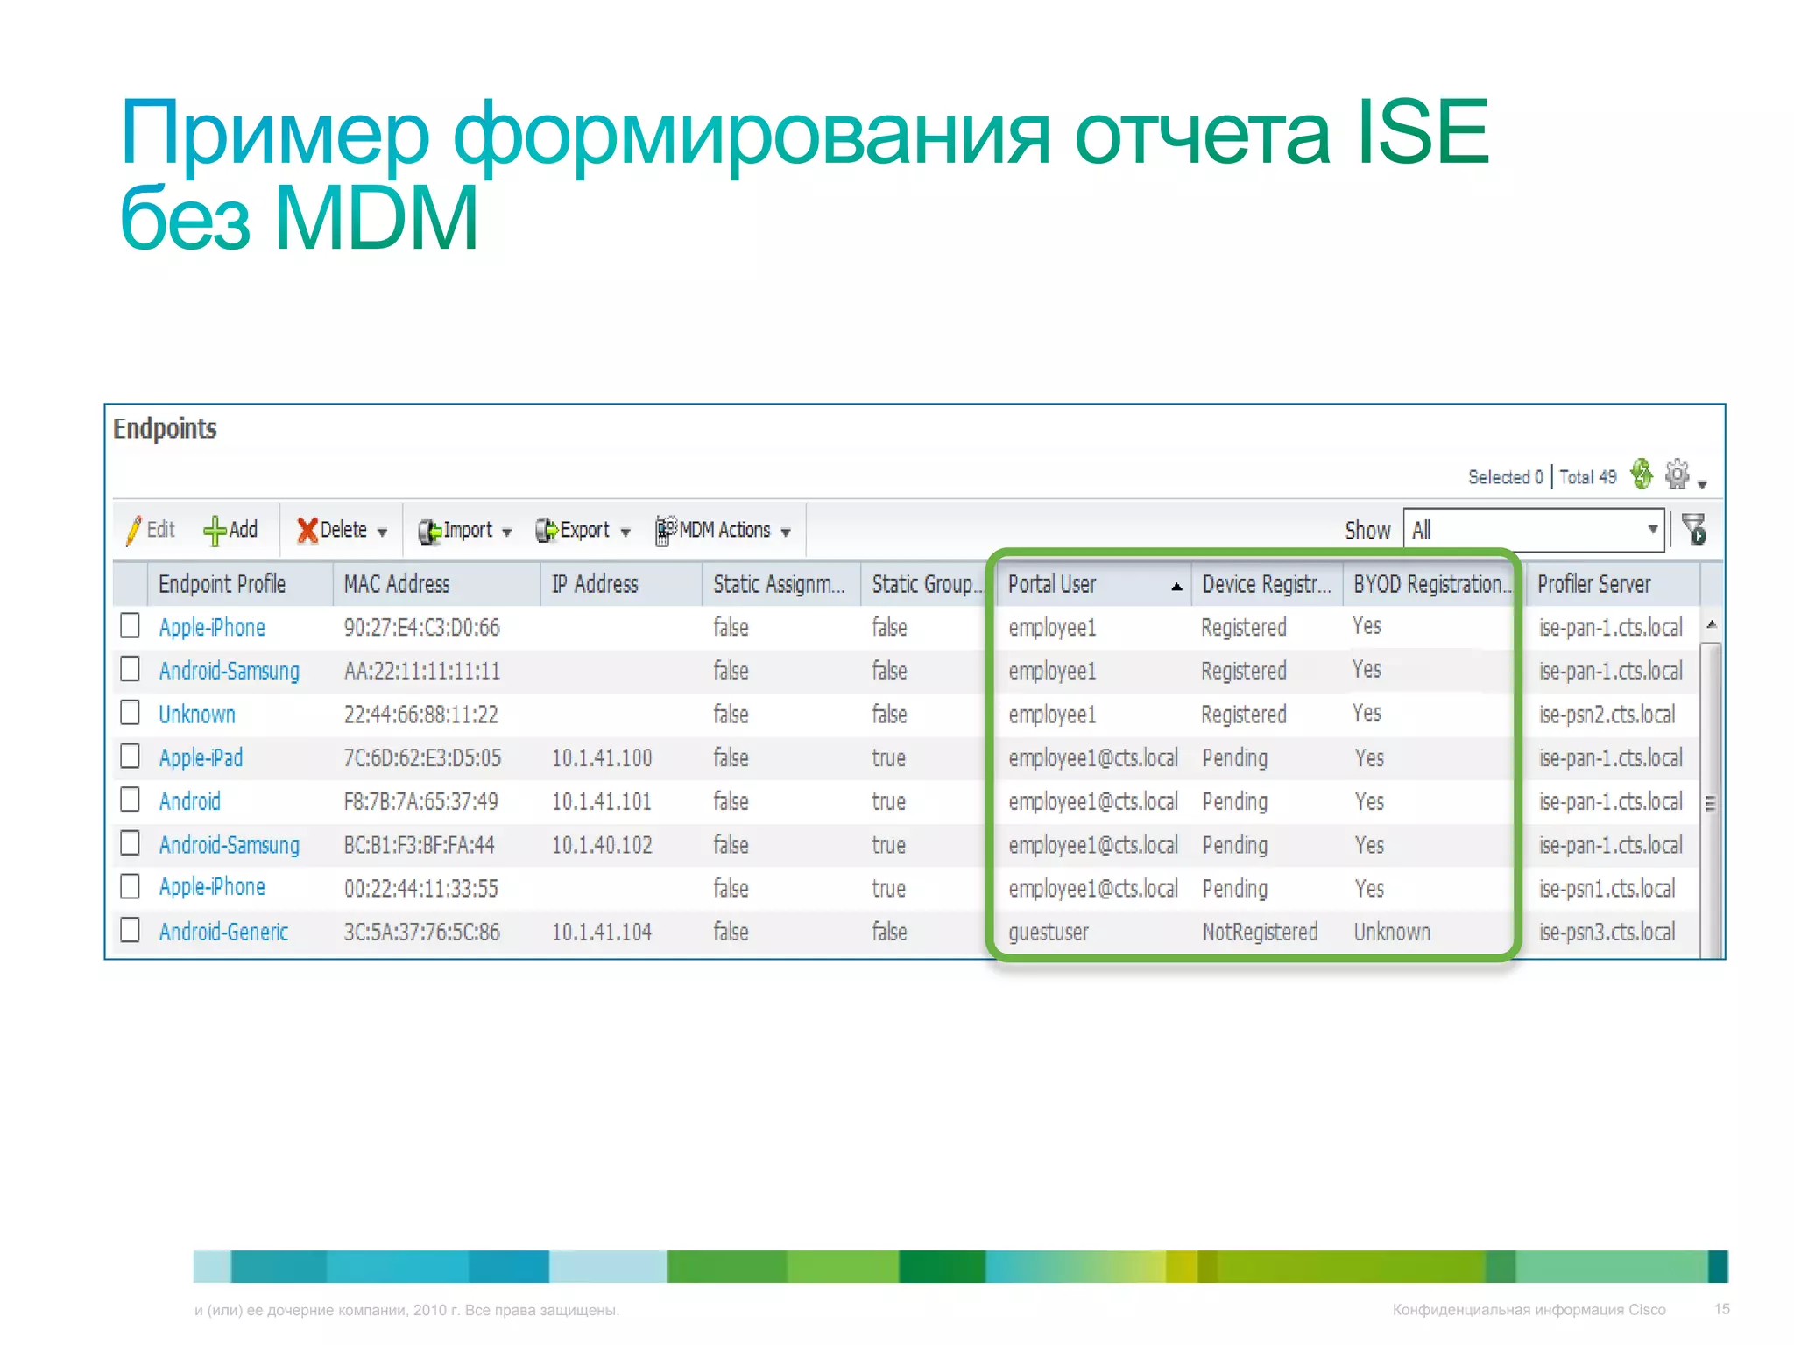The width and height of the screenshot is (1794, 1345).
Task: Select the guestuser portal user cell
Action: (1049, 932)
